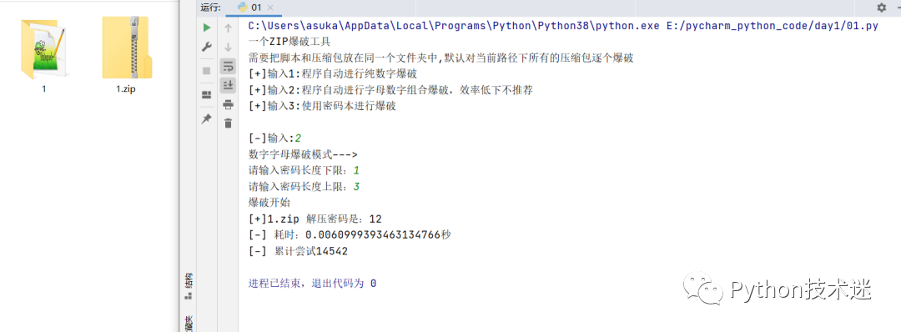Image resolution: width=901 pixels, height=332 pixels.
Task: Stop the running process square icon
Action: (x=207, y=70)
